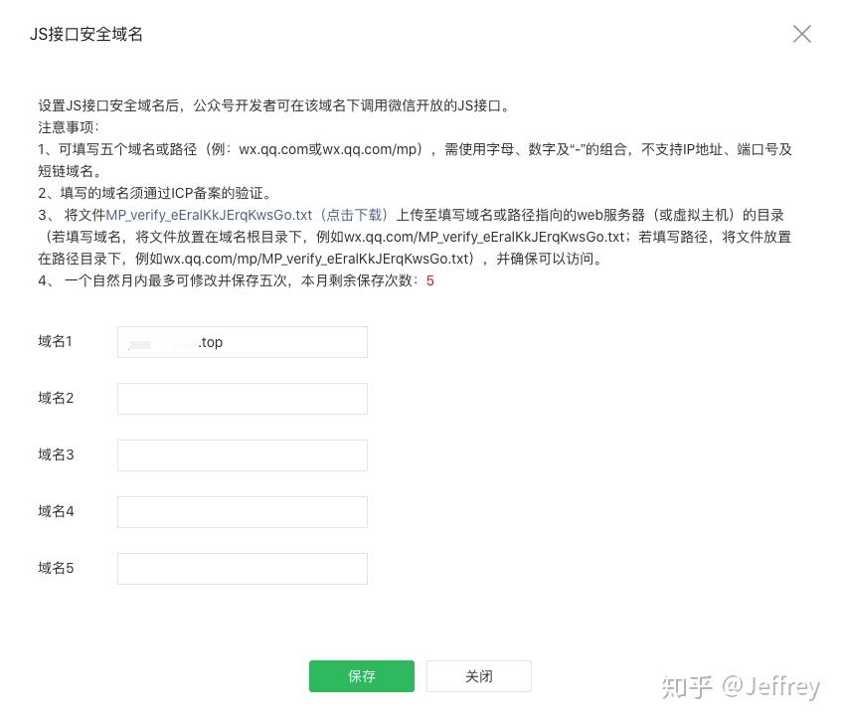This screenshot has width=842, height=724.
Task: Click the red remaining save count 5
Action: (x=430, y=280)
